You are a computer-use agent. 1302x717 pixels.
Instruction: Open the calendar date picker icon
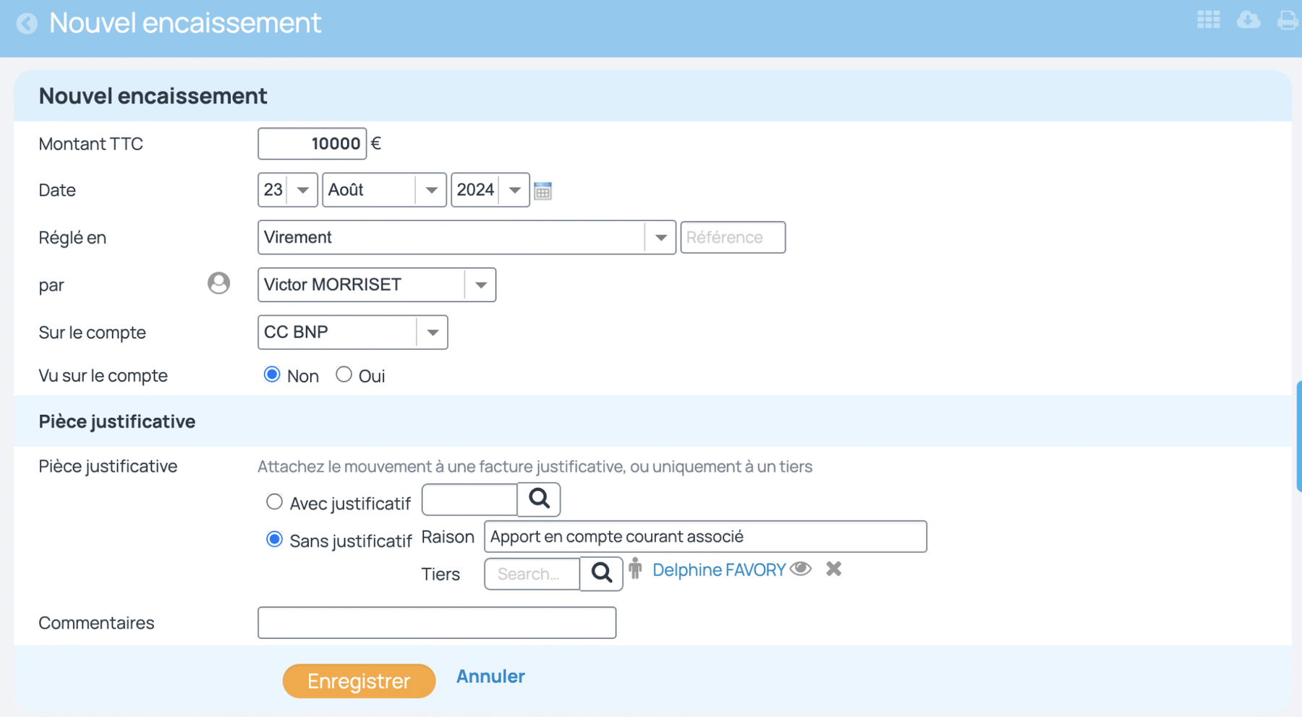point(542,191)
